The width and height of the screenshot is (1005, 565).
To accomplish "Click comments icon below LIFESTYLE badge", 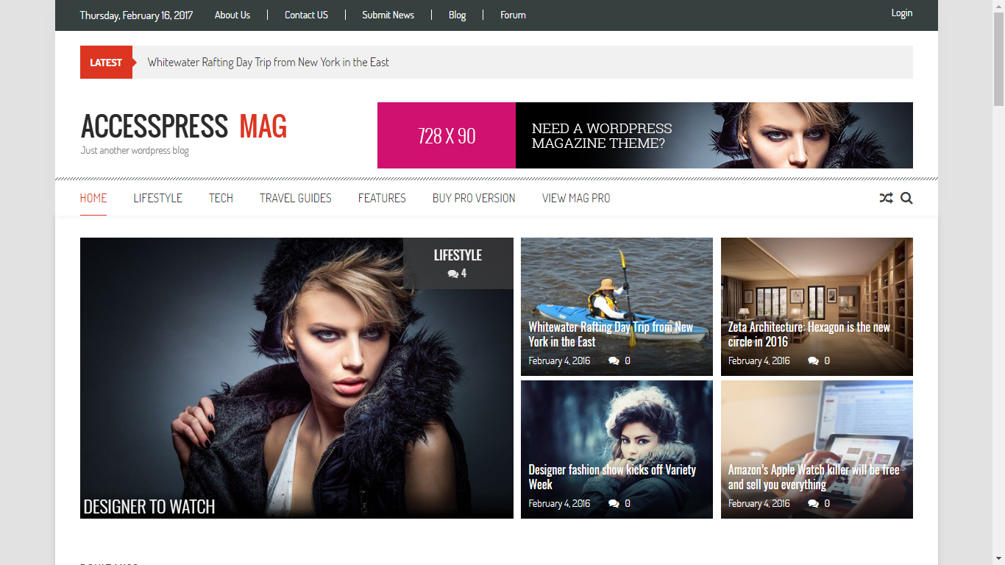I will point(452,274).
